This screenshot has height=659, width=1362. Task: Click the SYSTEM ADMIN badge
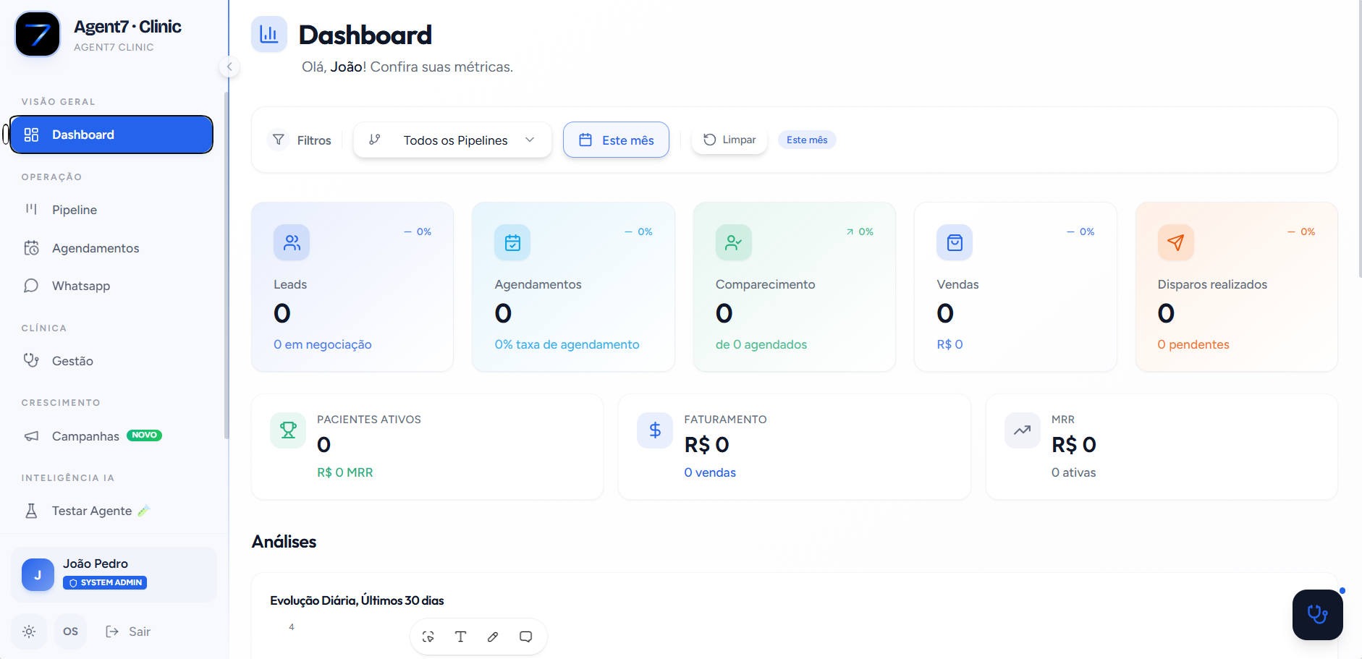point(105,582)
